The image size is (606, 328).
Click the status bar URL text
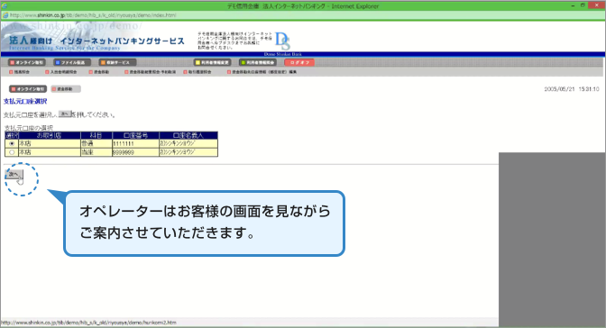tap(88, 323)
